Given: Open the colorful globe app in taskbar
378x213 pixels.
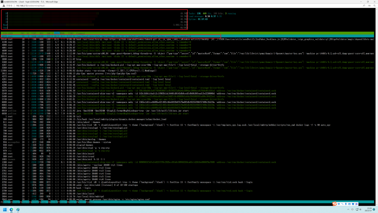Looking at the screenshot, I should pyautogui.click(x=18, y=209).
